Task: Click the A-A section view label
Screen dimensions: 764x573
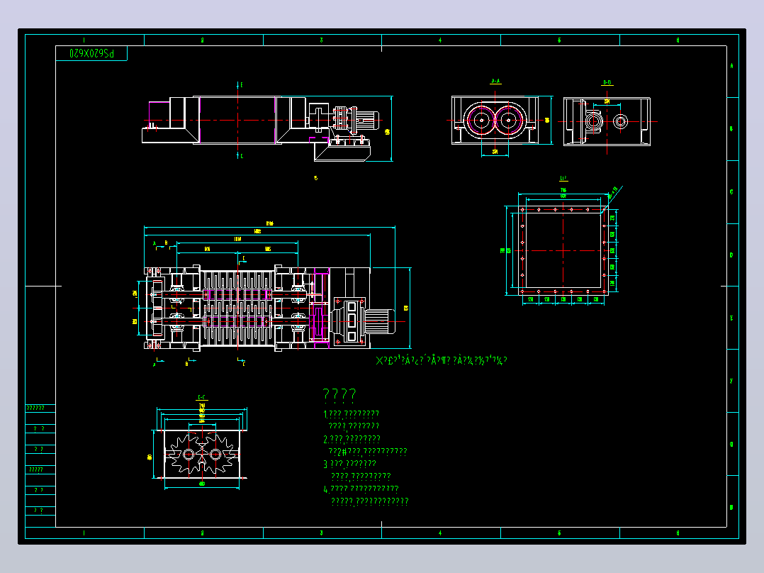Action: coord(495,82)
